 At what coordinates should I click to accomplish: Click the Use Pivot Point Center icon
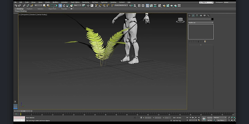[x=84, y=6]
